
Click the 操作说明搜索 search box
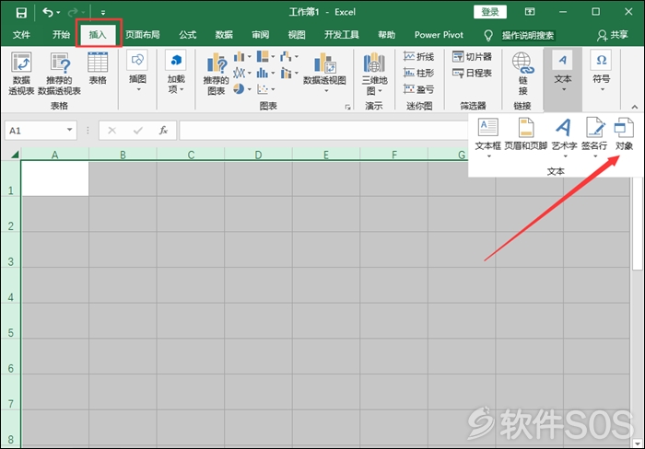coord(528,36)
